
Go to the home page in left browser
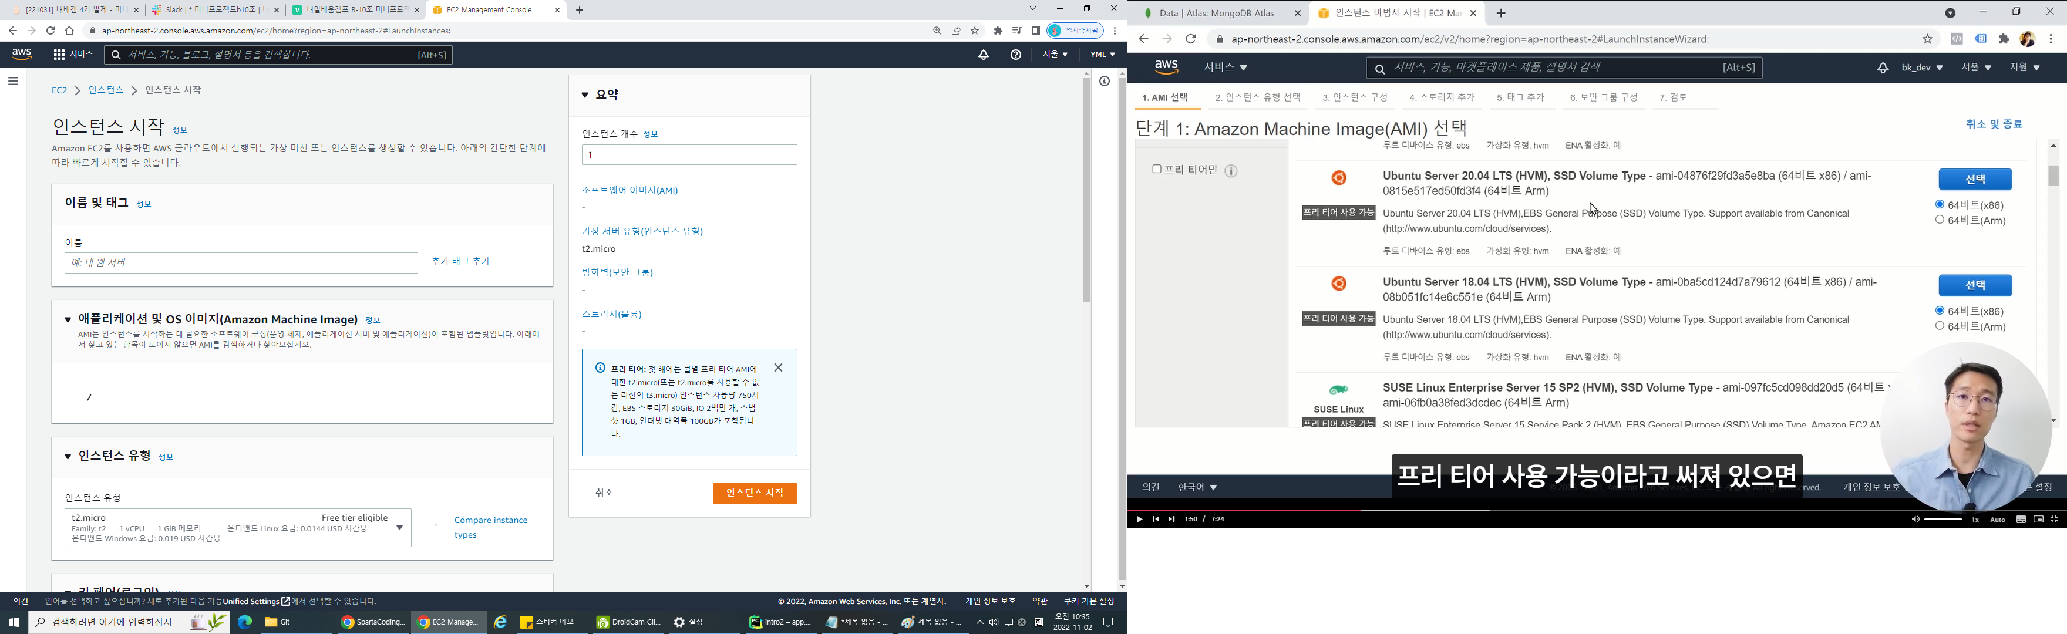(x=70, y=31)
